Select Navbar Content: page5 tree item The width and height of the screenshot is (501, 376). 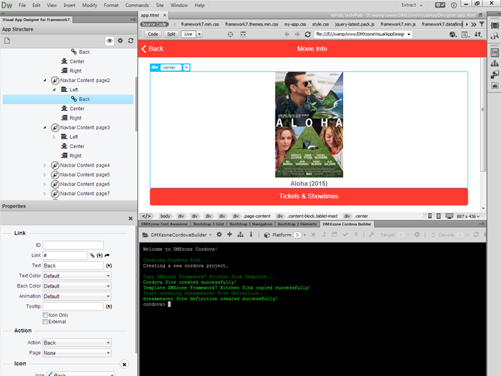click(85, 175)
